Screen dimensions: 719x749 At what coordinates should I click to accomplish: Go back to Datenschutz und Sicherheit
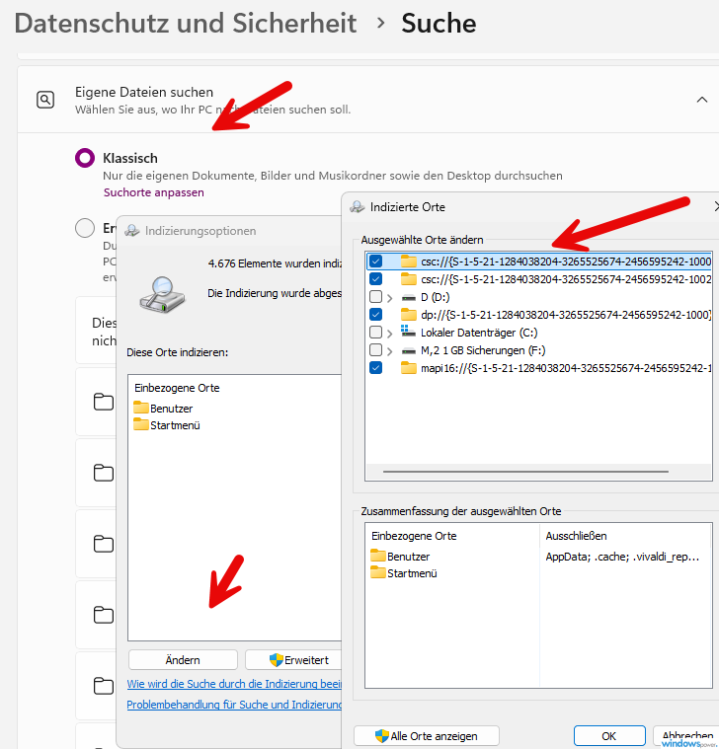pyautogui.click(x=186, y=23)
